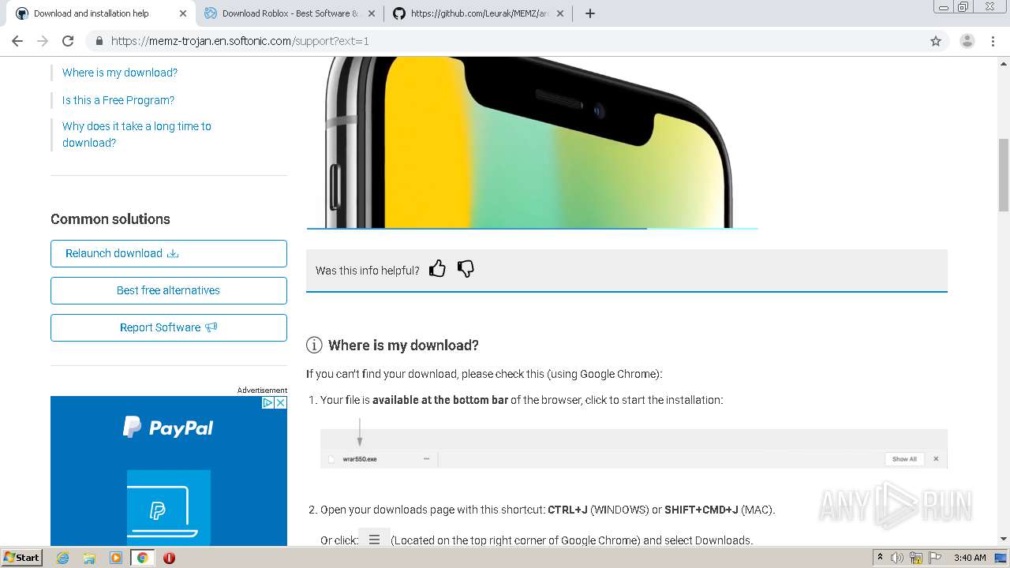Click the scrollbar up arrow
1010x568 pixels.
pyautogui.click(x=1004, y=62)
